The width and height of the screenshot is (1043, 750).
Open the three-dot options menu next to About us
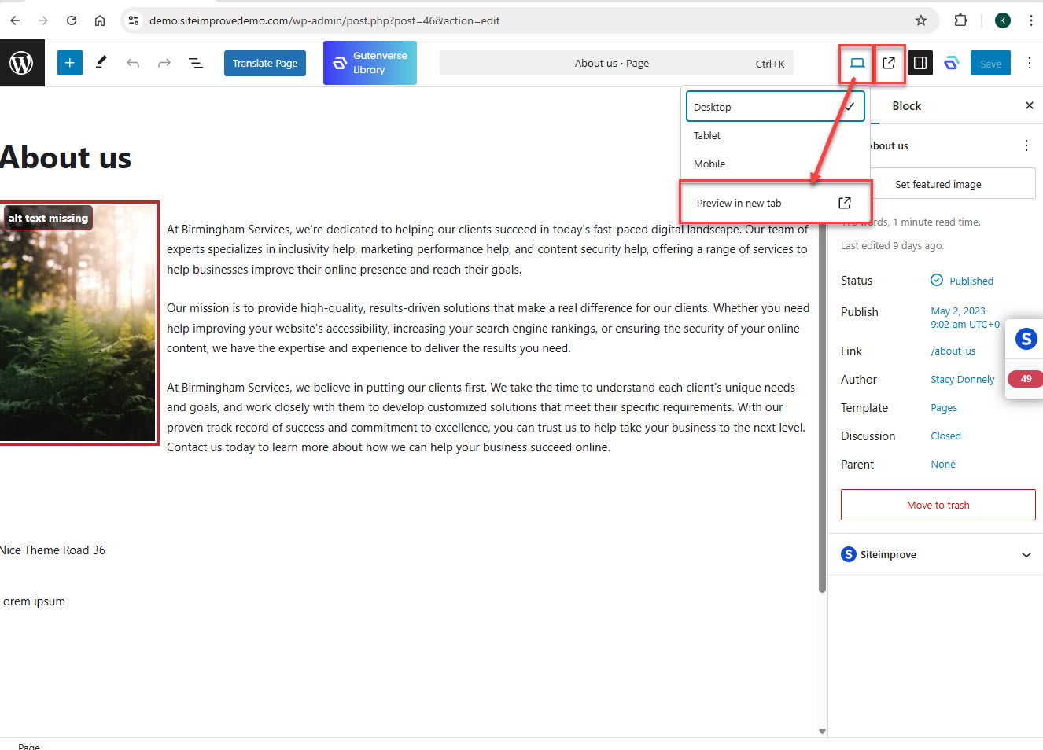point(1026,145)
